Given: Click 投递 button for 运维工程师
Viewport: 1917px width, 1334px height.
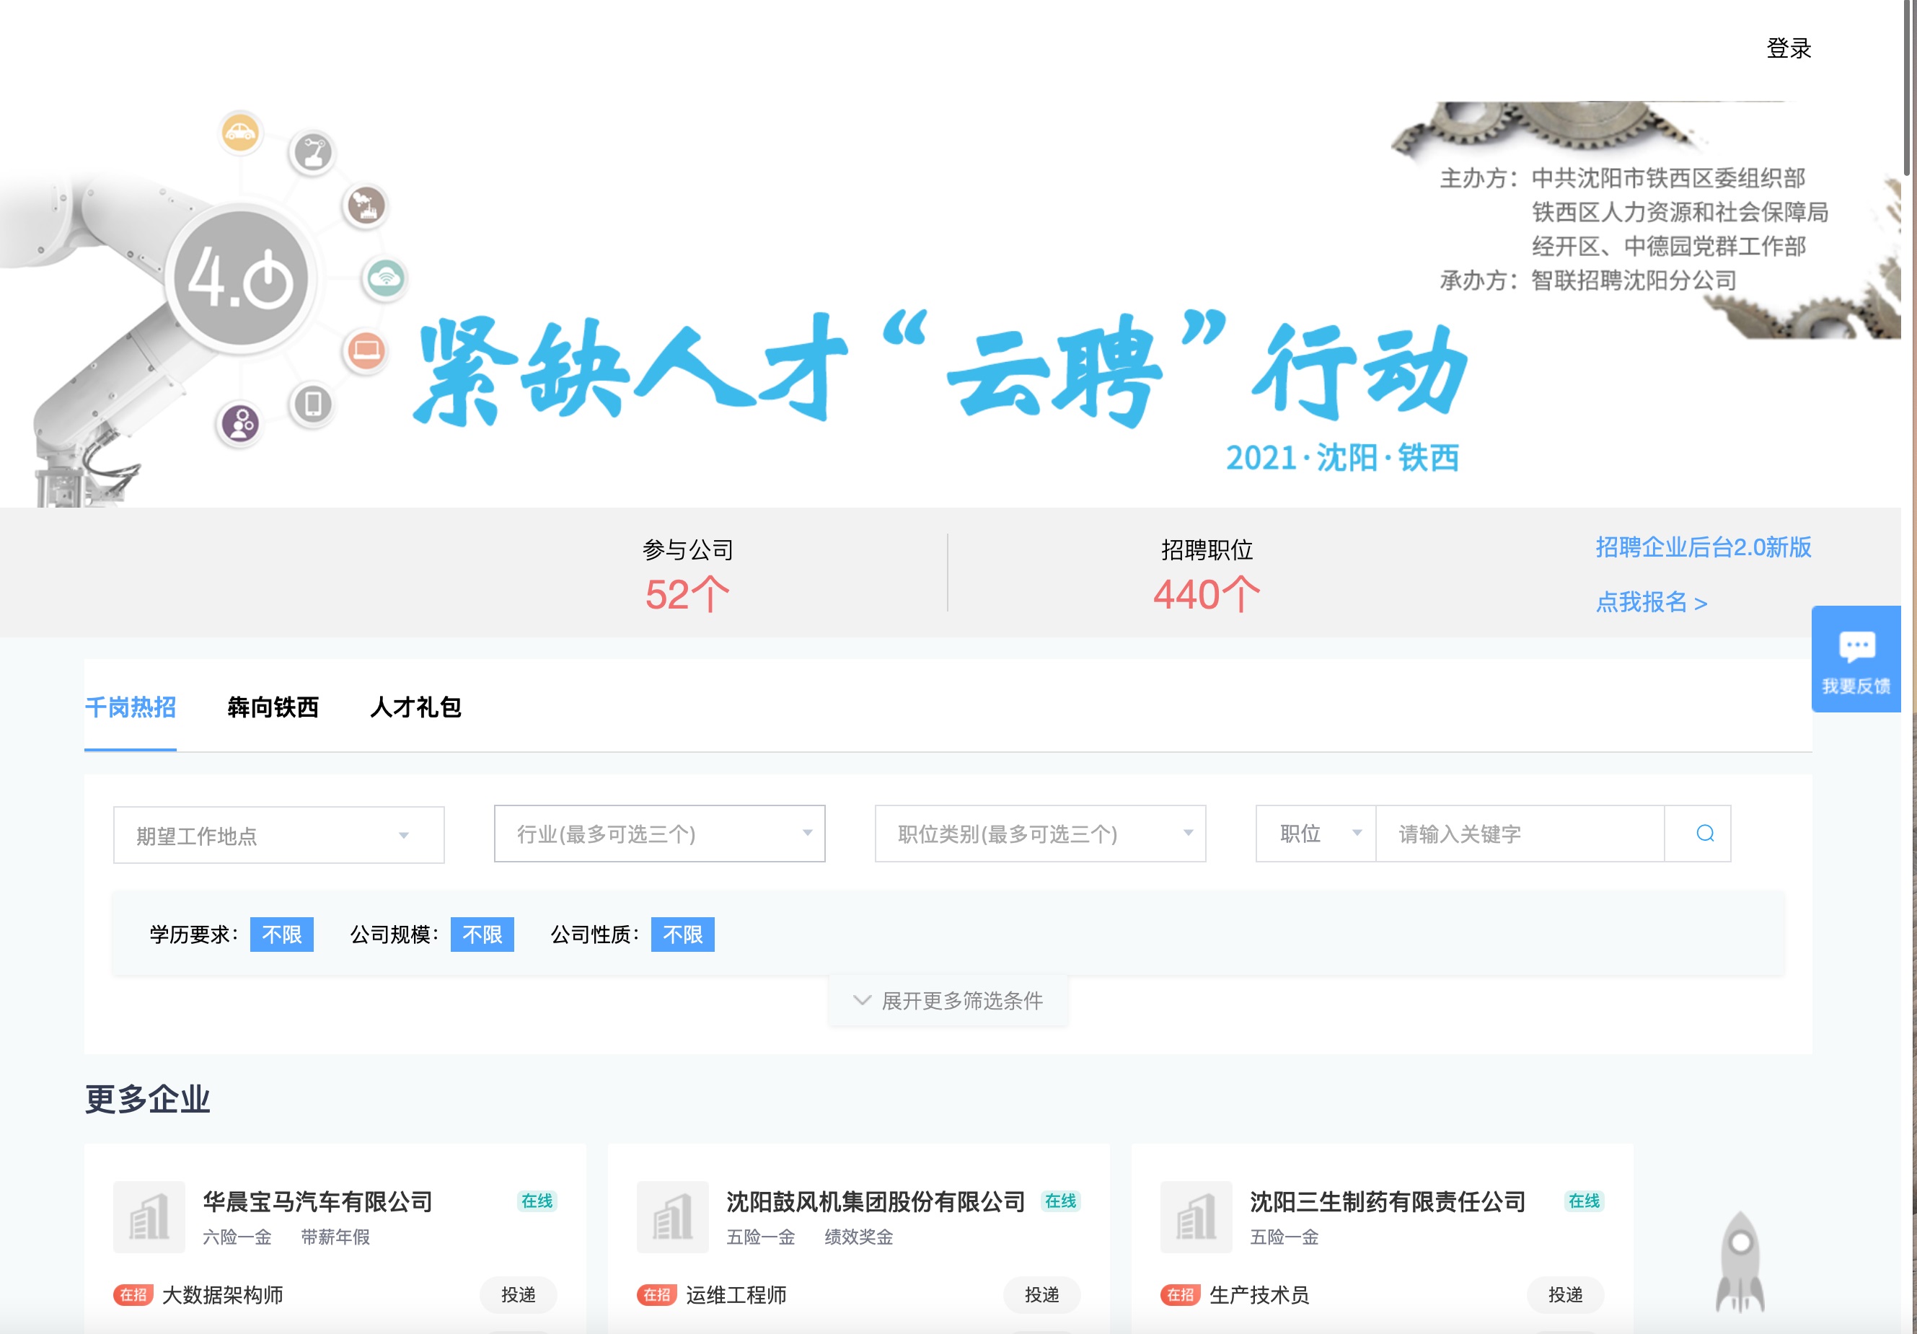Looking at the screenshot, I should [1041, 1295].
